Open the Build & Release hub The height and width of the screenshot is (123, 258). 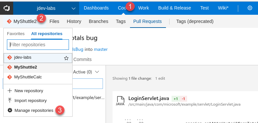click(x=175, y=8)
